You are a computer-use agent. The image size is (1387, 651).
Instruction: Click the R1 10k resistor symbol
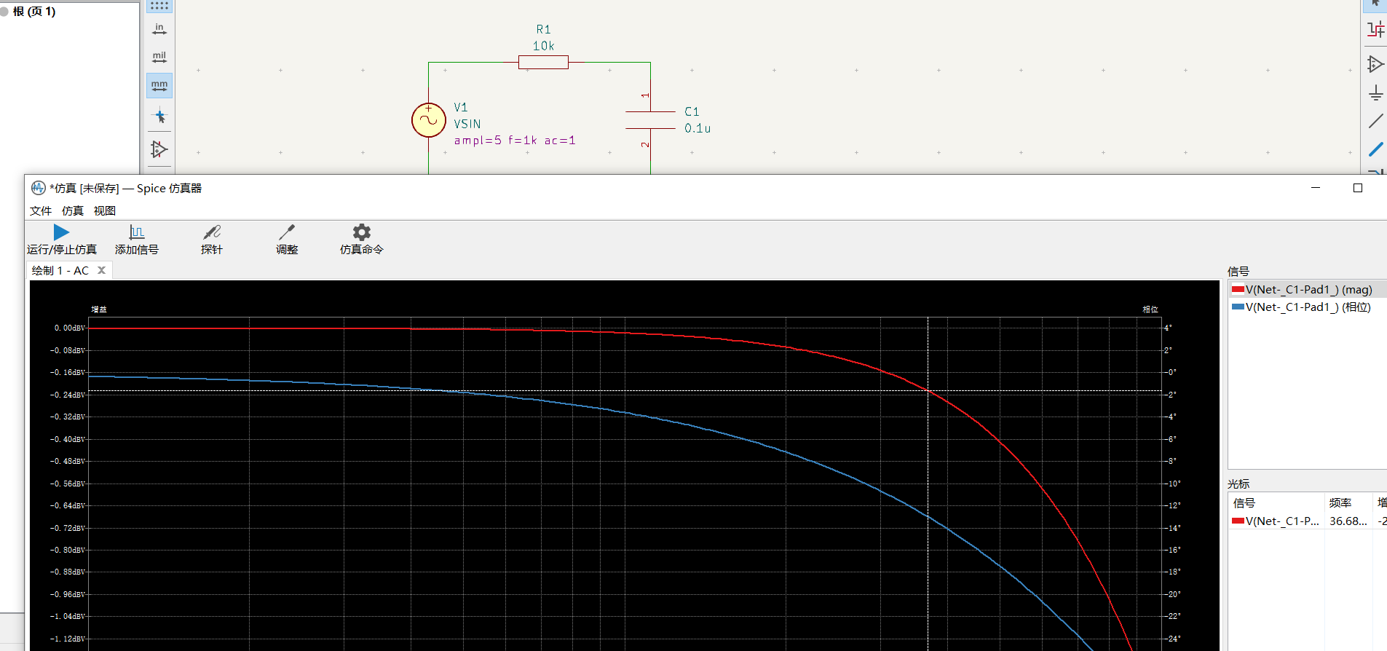click(543, 63)
